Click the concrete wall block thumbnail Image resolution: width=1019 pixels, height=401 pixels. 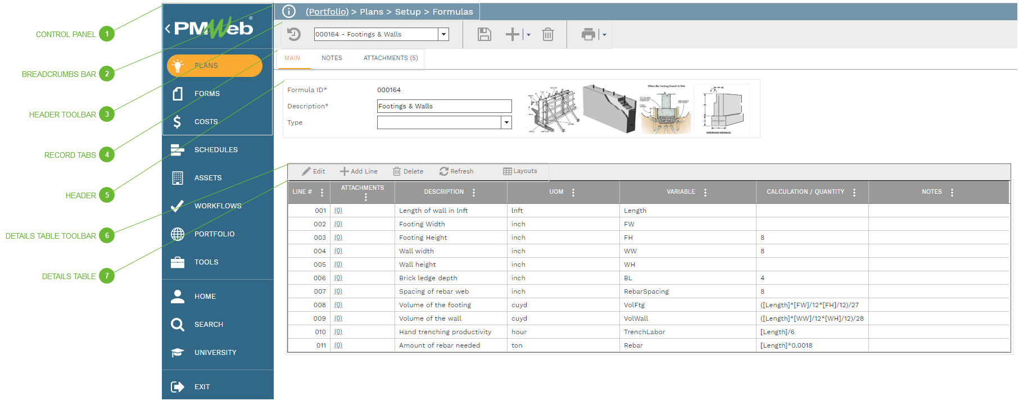click(609, 108)
